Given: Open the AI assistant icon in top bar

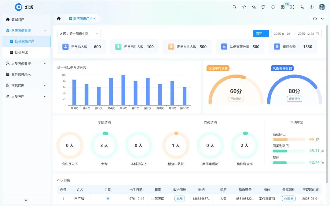Looking at the screenshot, I should point(254,7).
